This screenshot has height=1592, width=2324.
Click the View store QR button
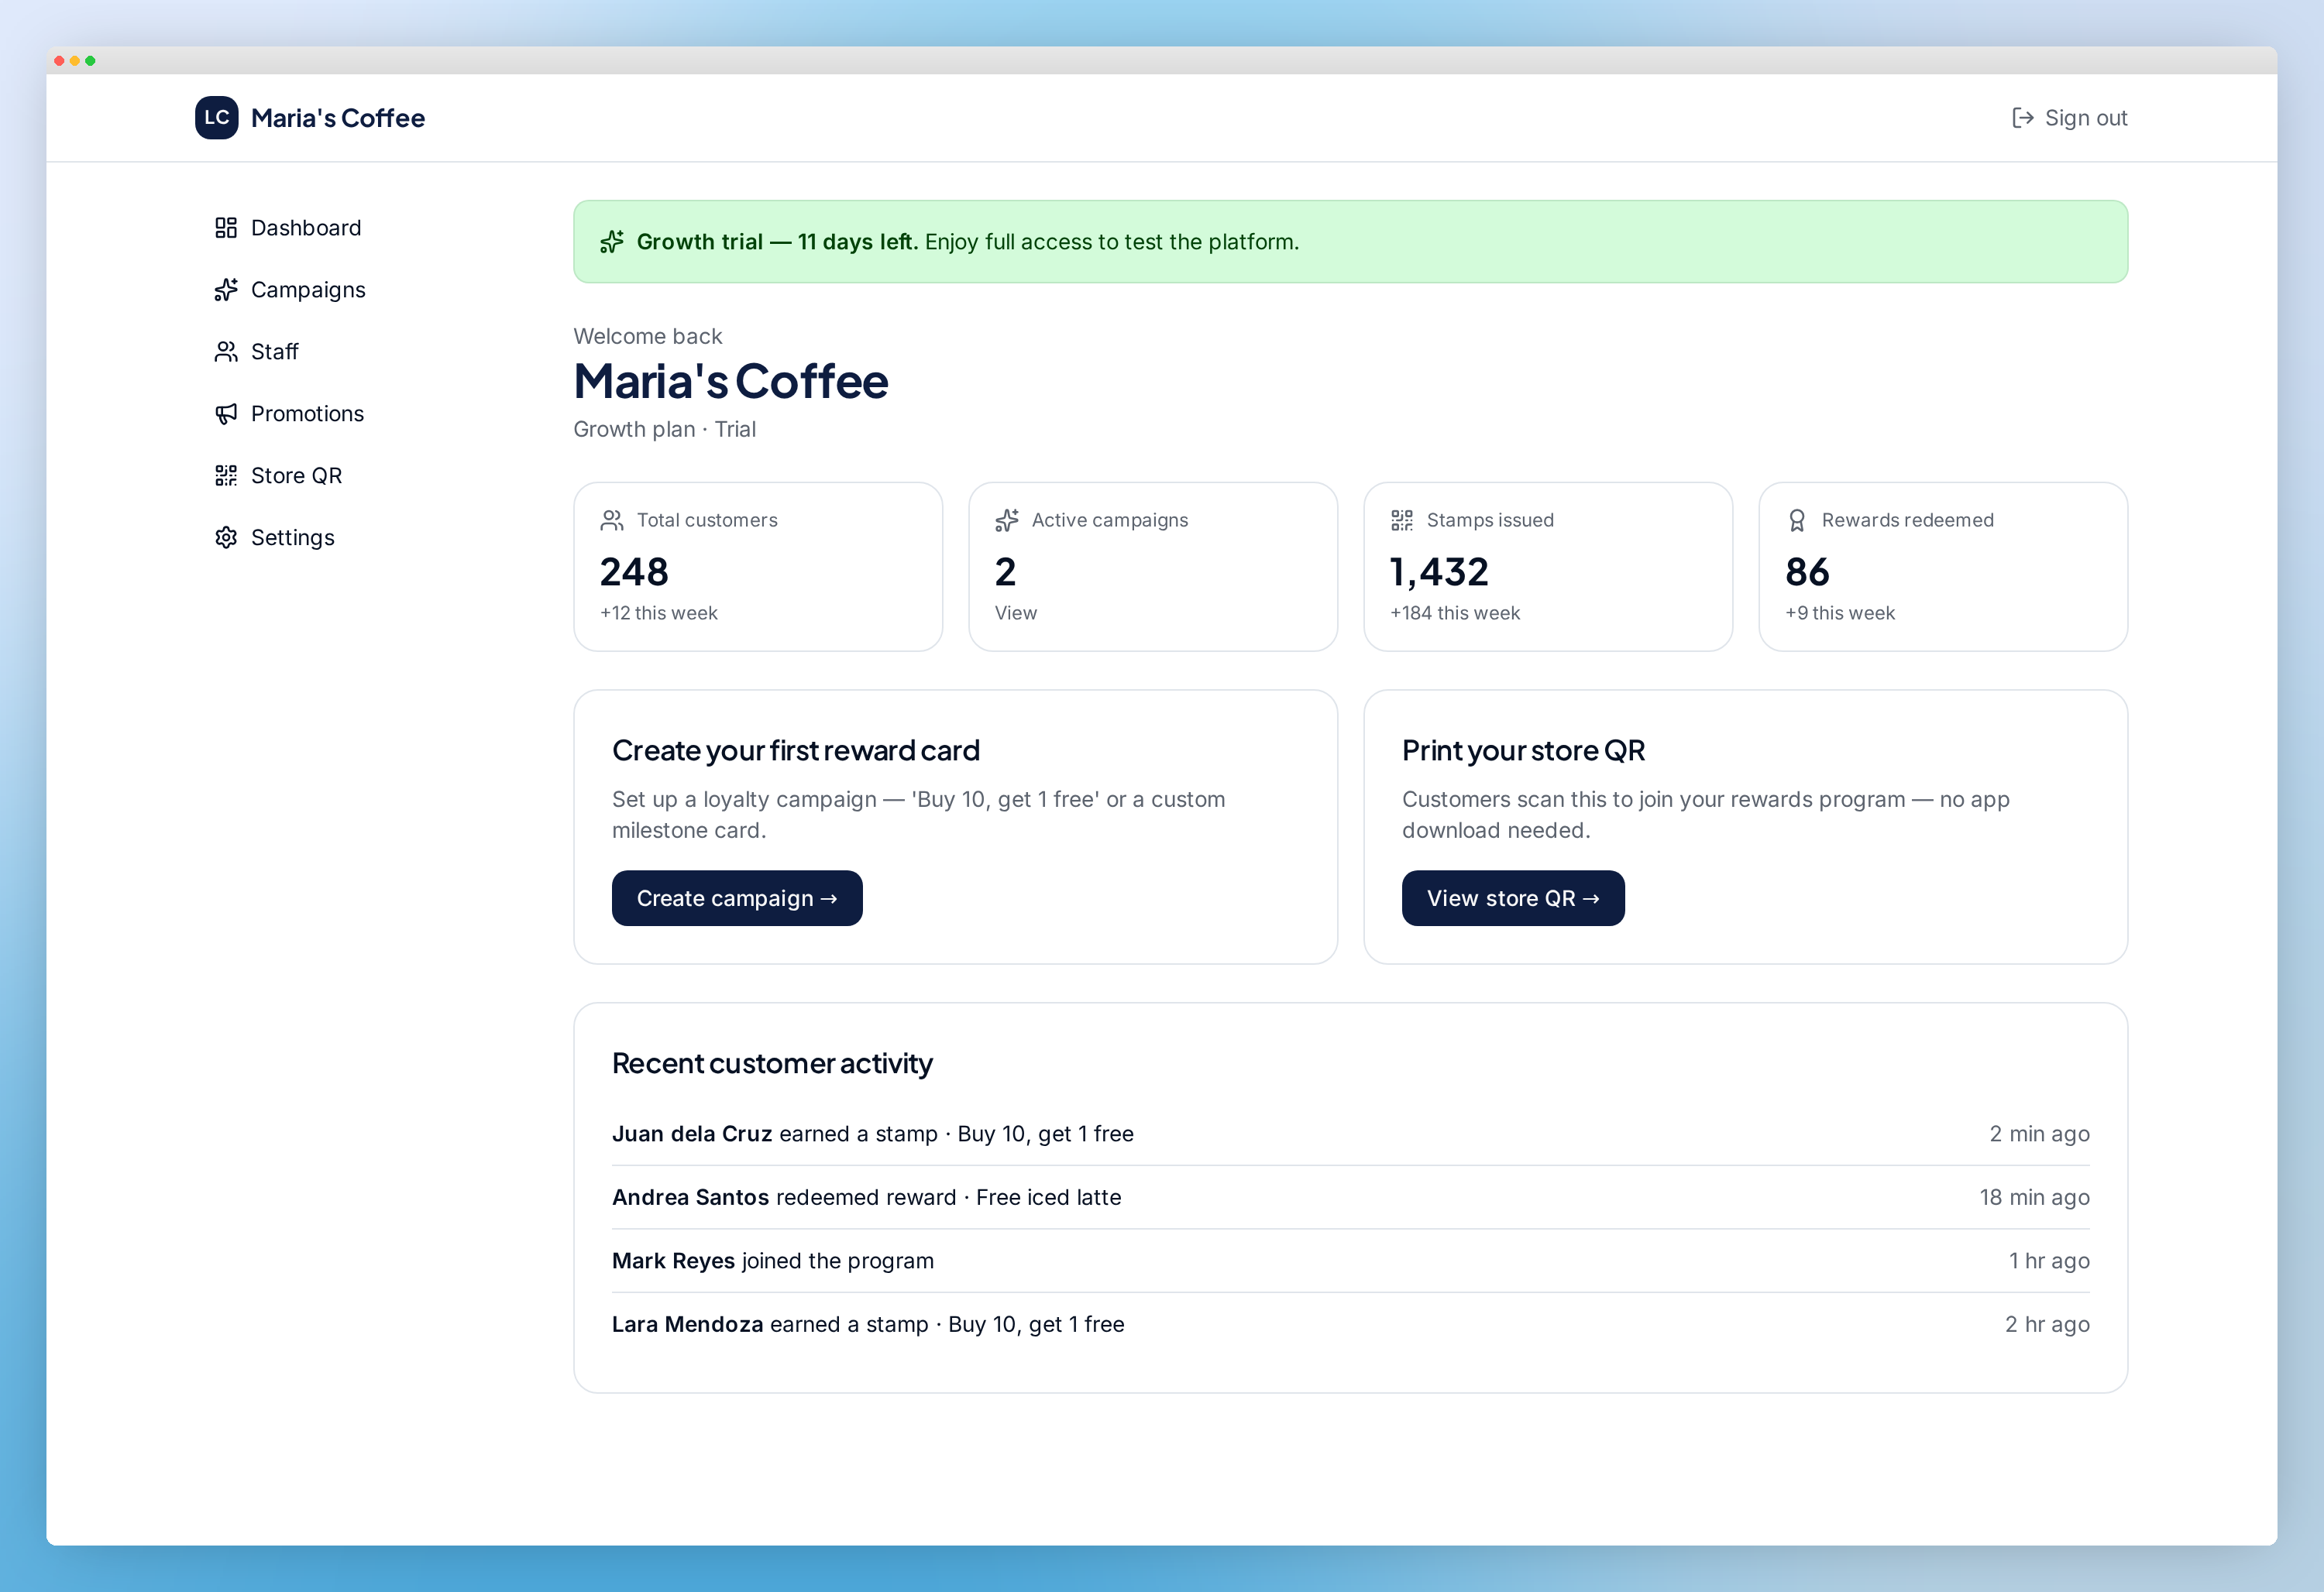click(1513, 898)
